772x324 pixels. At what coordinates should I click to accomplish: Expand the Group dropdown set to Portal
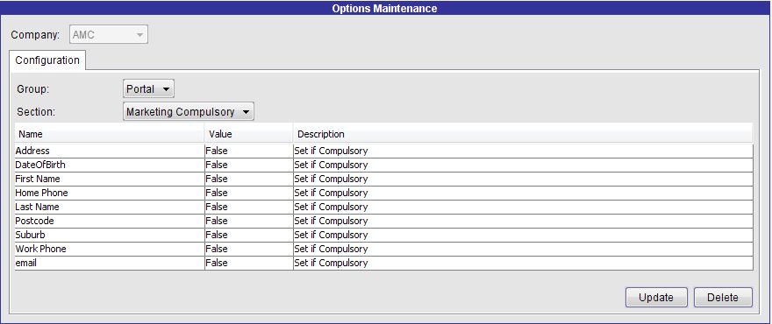148,89
